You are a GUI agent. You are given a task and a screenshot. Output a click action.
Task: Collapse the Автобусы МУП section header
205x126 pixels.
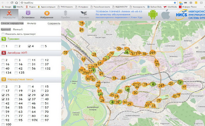pyautogui.click(x=31, y=53)
